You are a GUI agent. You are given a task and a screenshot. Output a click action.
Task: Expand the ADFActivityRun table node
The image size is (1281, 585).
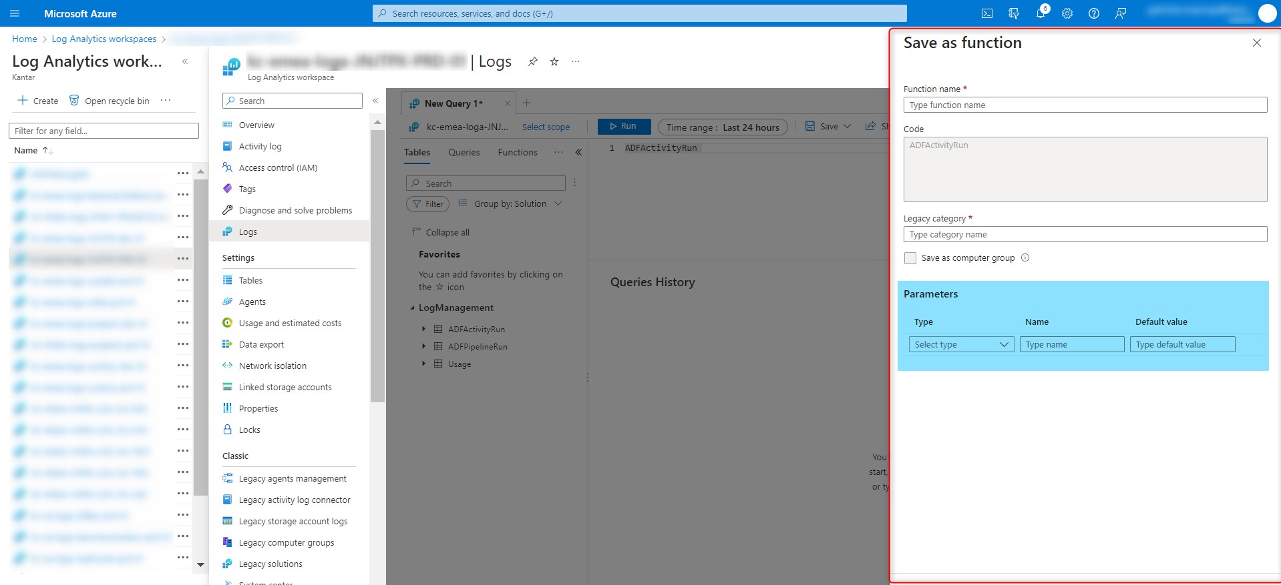coord(423,329)
